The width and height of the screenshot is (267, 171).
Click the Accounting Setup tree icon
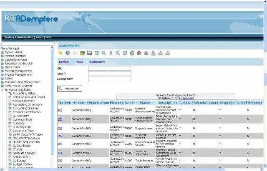click(10, 93)
